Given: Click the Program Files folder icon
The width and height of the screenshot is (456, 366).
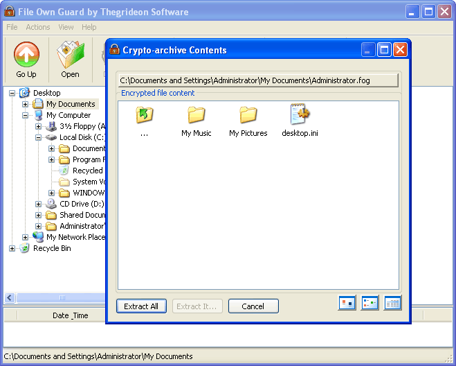Looking at the screenshot, I should click(64, 159).
